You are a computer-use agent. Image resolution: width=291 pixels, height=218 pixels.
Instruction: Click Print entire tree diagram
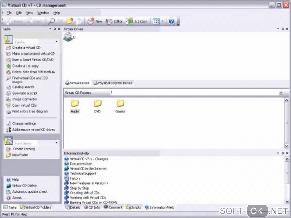click(27, 111)
